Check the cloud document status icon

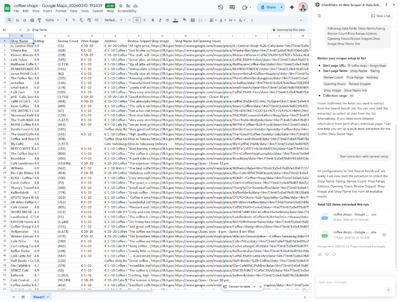click(135, 6)
